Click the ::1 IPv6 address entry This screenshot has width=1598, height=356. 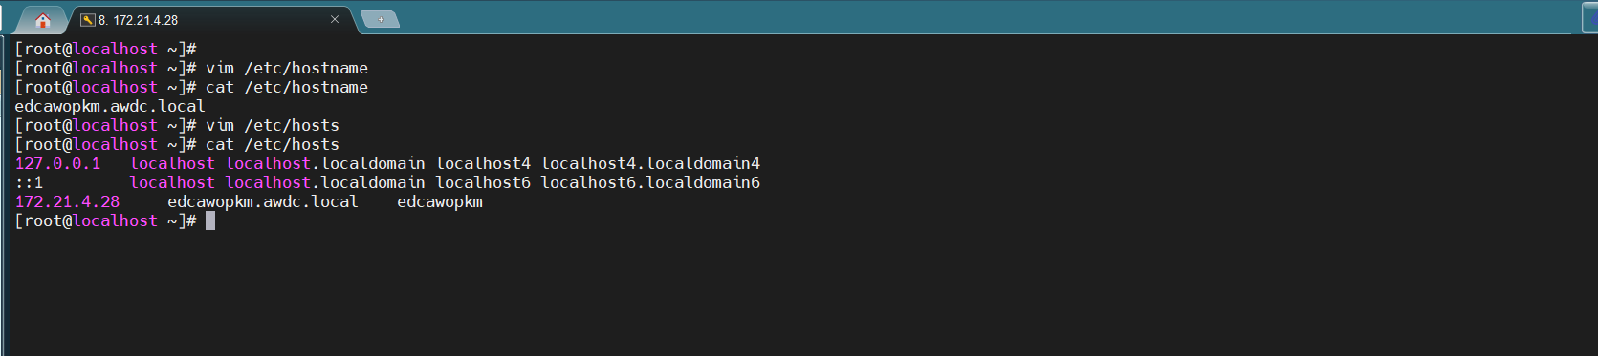pyautogui.click(x=29, y=182)
